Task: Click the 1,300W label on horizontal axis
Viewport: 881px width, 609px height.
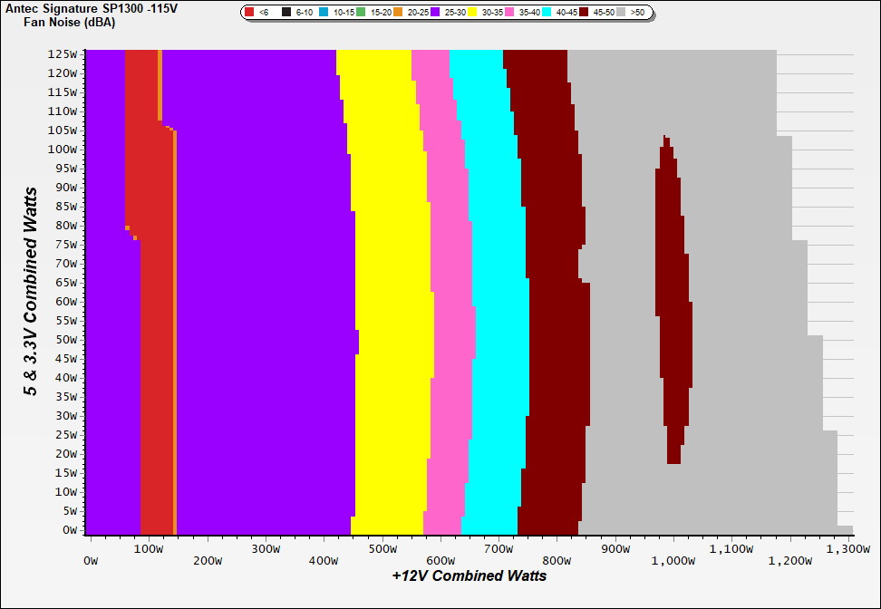Action: click(x=847, y=548)
